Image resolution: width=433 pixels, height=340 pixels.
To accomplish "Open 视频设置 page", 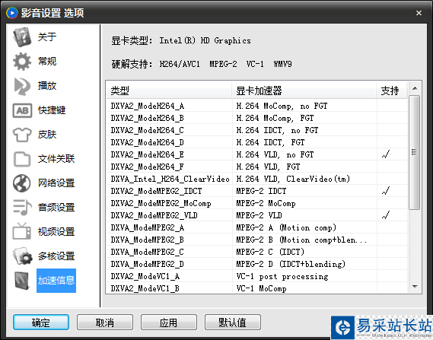I will coord(56,232).
